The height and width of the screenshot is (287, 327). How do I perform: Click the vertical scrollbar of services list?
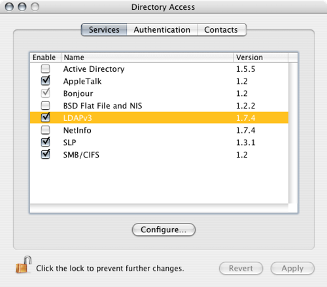click(293, 133)
